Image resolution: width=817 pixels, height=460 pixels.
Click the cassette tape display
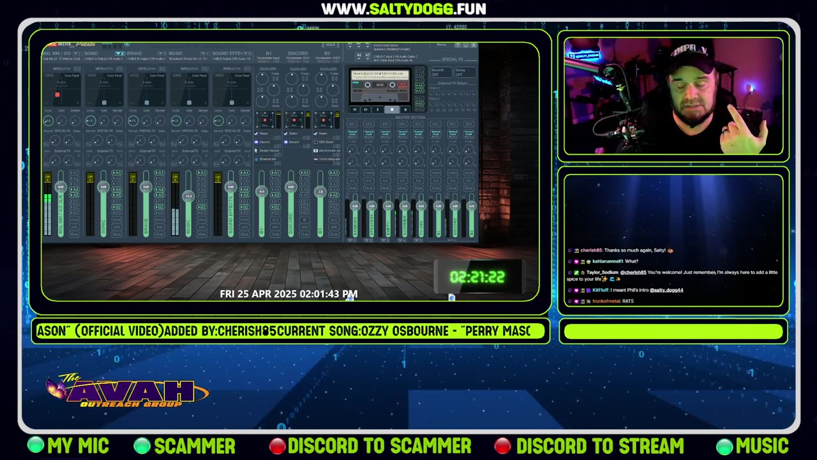coord(380,85)
